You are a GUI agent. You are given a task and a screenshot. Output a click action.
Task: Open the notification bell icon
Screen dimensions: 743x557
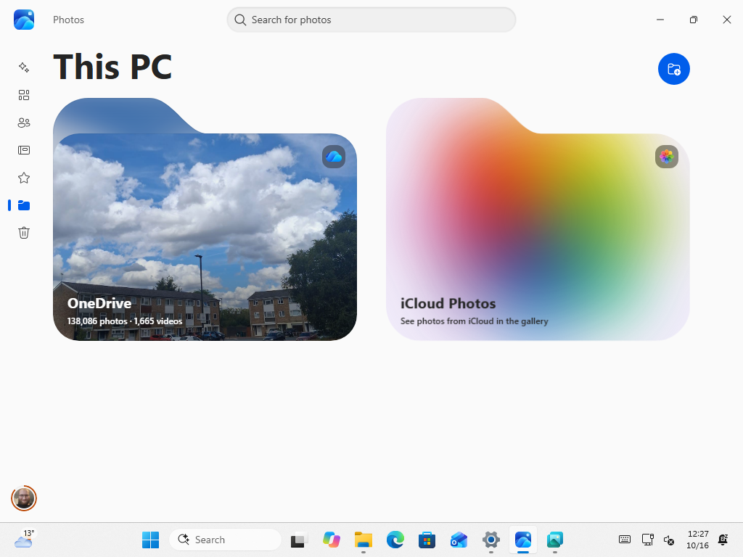[723, 539]
